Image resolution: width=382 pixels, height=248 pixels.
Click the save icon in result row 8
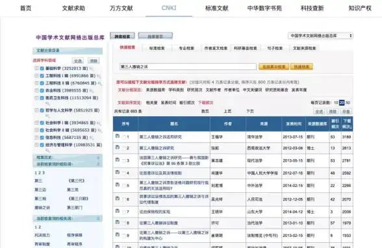(118, 222)
